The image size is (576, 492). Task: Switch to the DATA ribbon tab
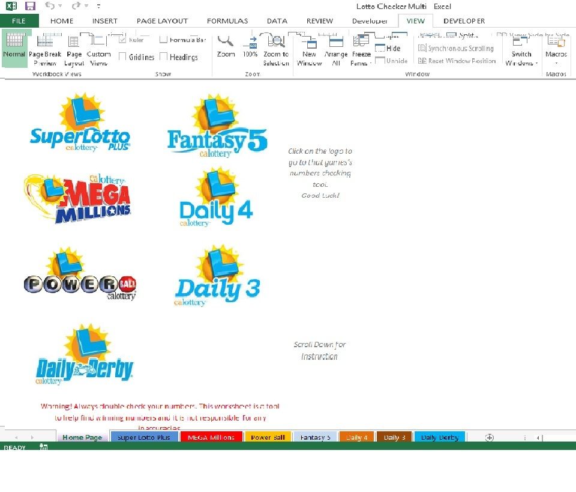(277, 21)
